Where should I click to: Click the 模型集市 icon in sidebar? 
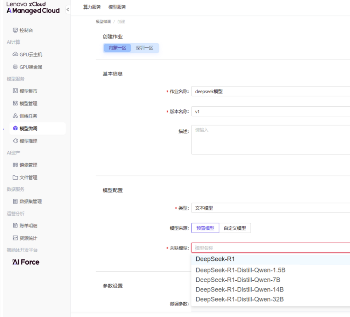click(x=15, y=91)
